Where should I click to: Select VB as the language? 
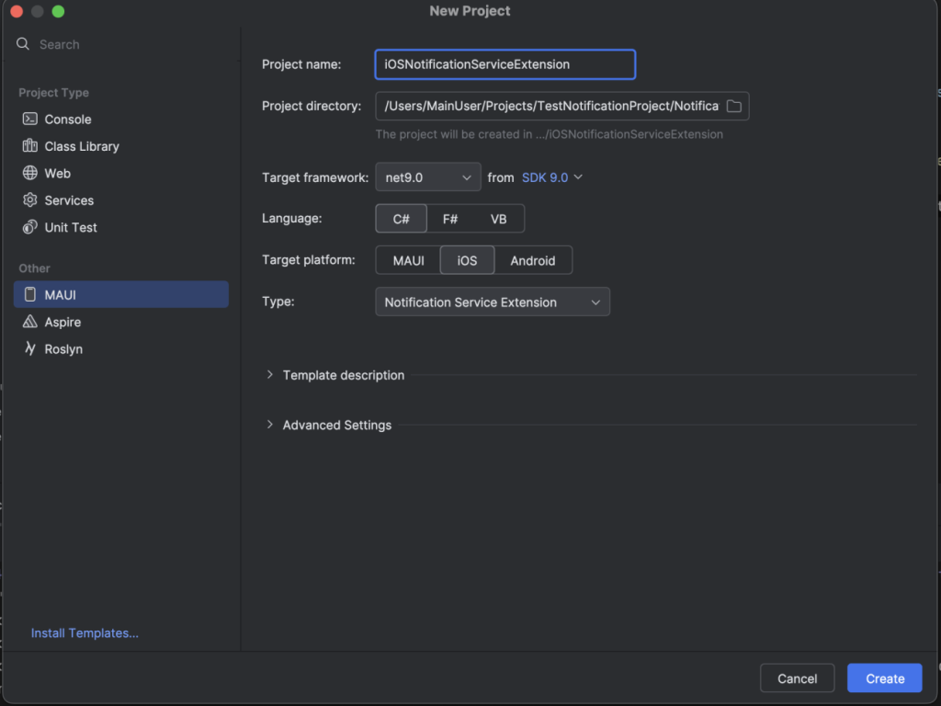pyautogui.click(x=499, y=219)
